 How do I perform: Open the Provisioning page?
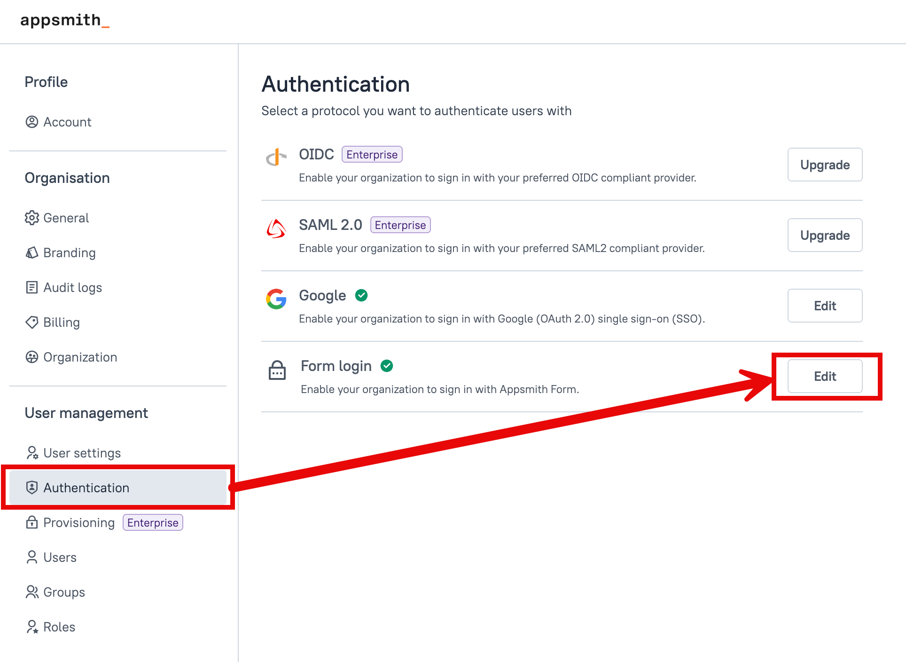coord(118,522)
